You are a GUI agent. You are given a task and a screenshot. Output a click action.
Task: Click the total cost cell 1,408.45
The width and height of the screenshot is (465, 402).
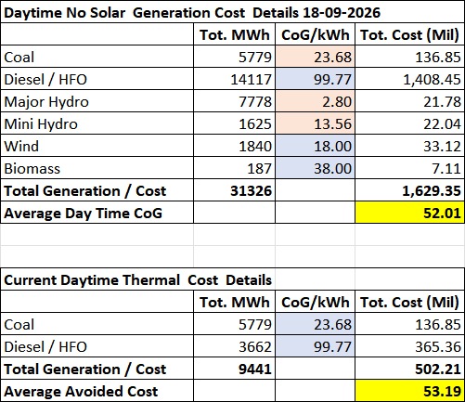point(409,79)
